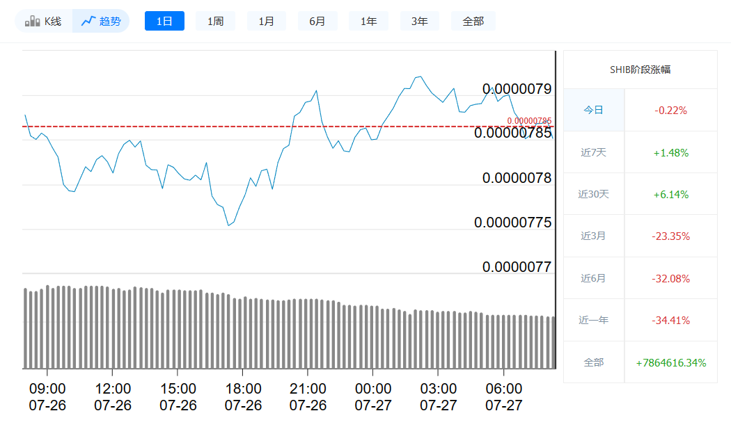731x427 pixels.
Task: Select the 全部 full history range
Action: pos(473,20)
